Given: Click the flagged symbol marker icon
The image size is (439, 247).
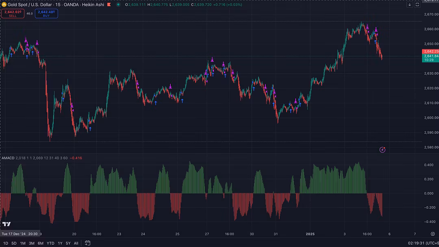Looking at the screenshot, I should [109, 4].
